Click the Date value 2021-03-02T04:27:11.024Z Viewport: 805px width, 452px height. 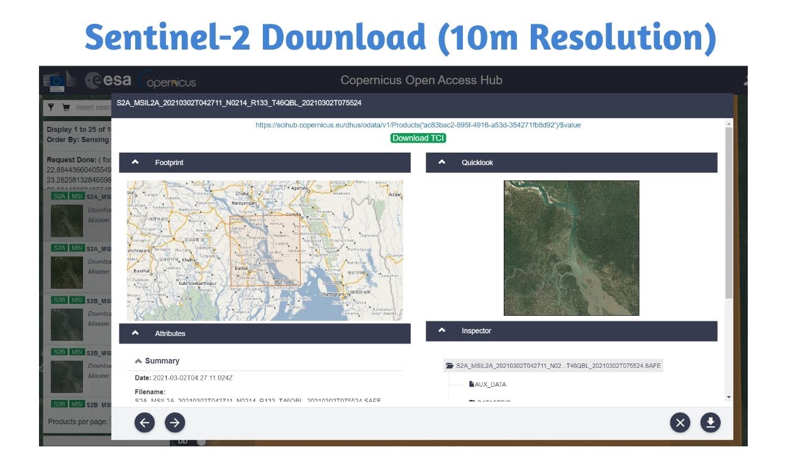pyautogui.click(x=193, y=378)
